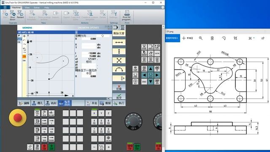
Task: Click the red FEED STOP key
Action: coord(130,147)
